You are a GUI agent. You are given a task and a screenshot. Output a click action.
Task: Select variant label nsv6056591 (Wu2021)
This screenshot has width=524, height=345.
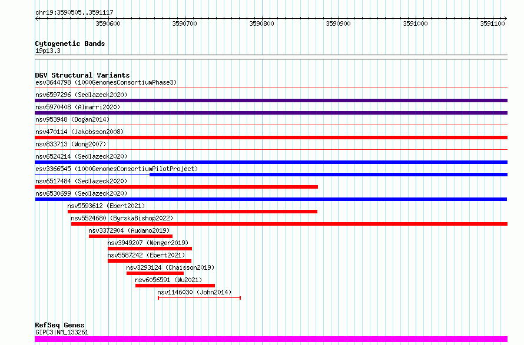(168, 280)
